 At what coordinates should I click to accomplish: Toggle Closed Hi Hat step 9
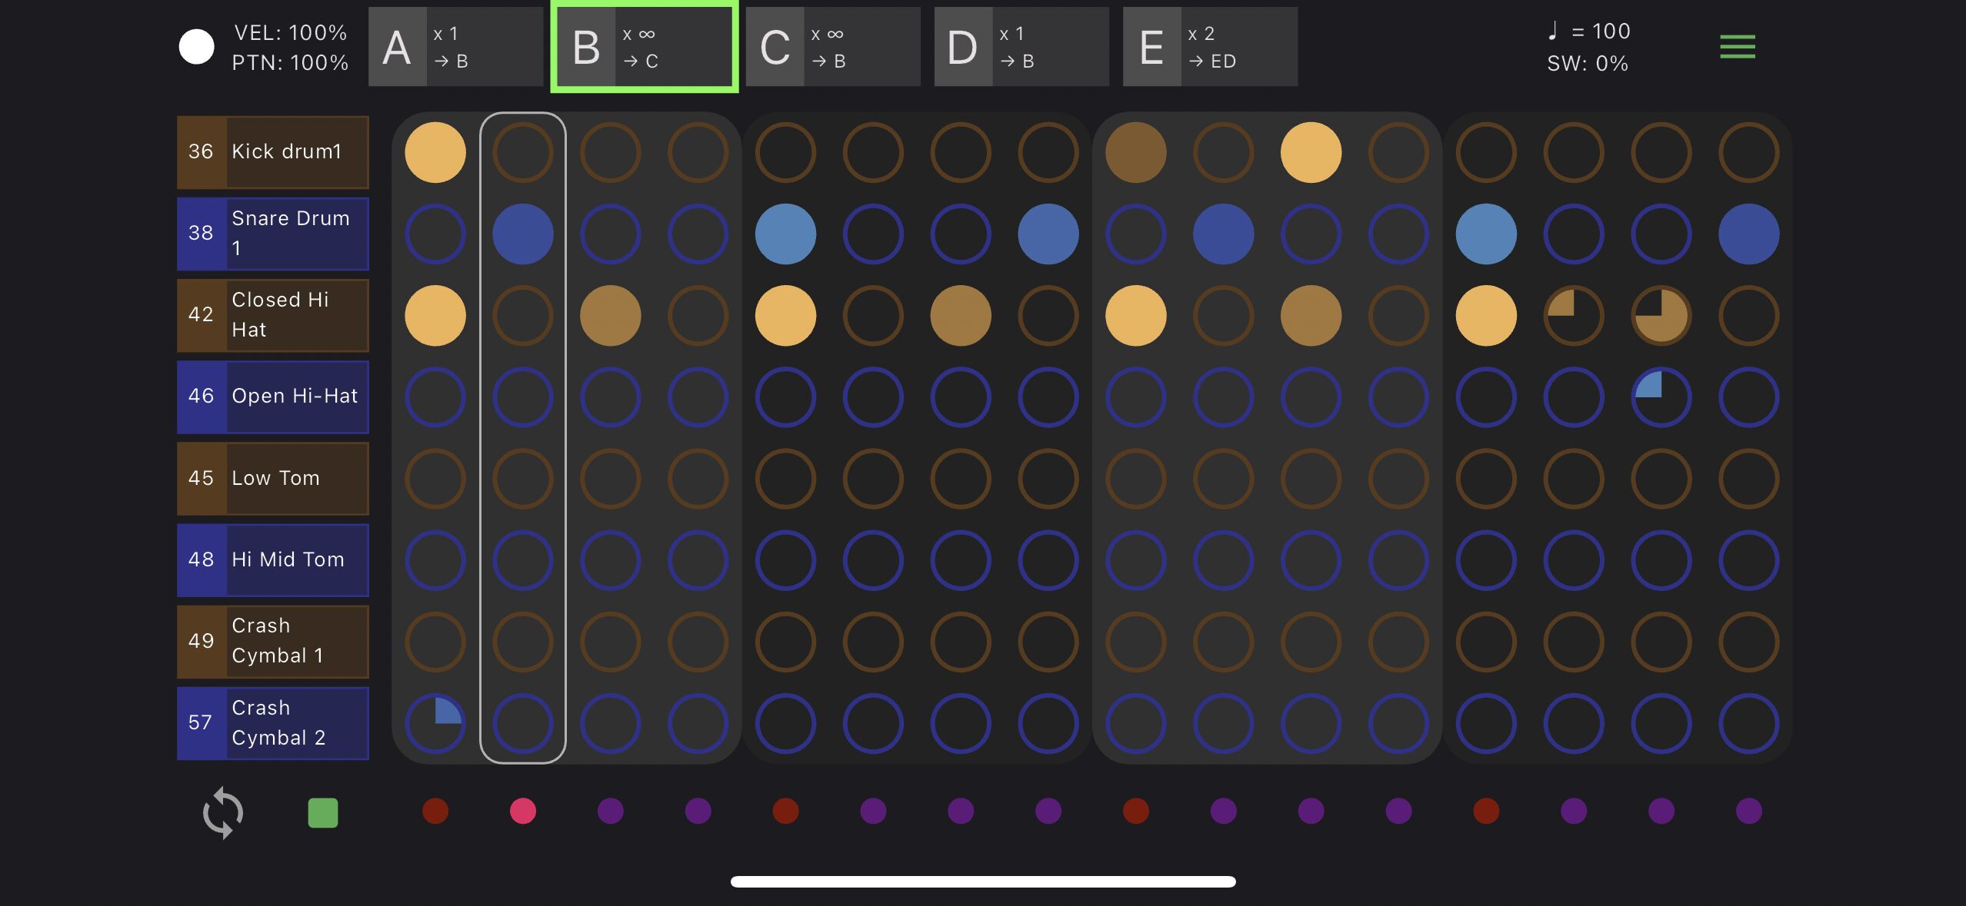pyautogui.click(x=1136, y=315)
